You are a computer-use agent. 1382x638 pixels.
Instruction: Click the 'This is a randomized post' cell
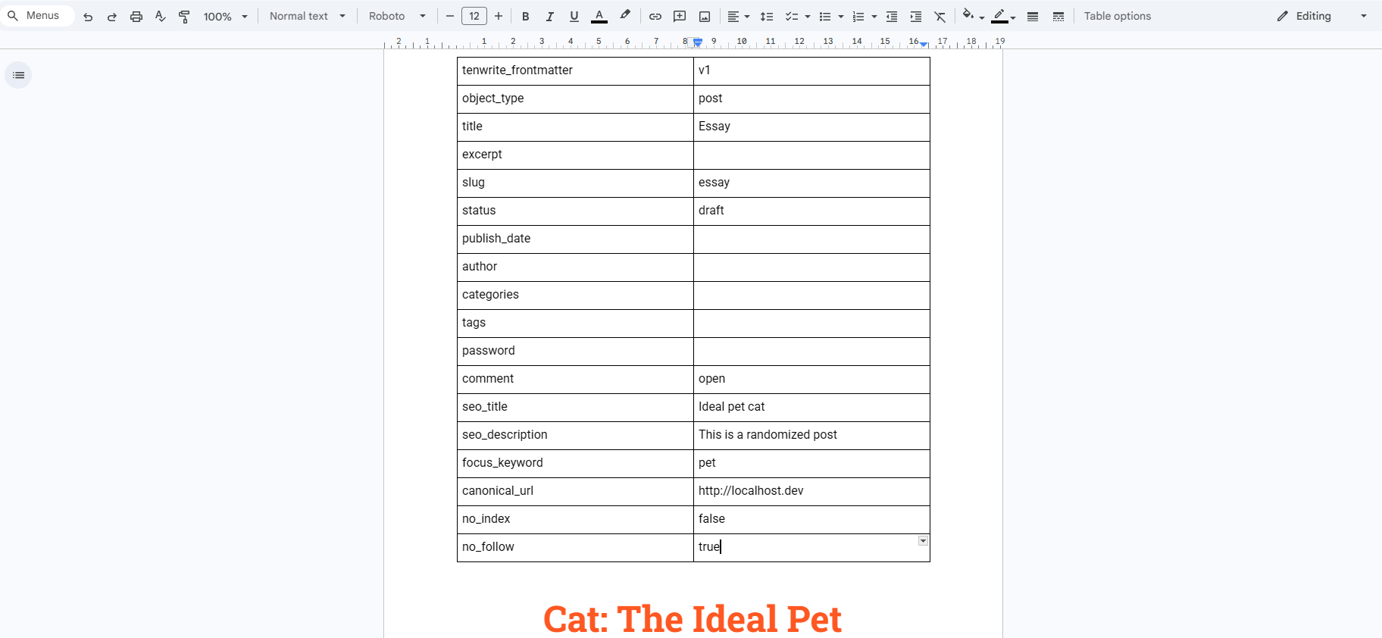811,435
